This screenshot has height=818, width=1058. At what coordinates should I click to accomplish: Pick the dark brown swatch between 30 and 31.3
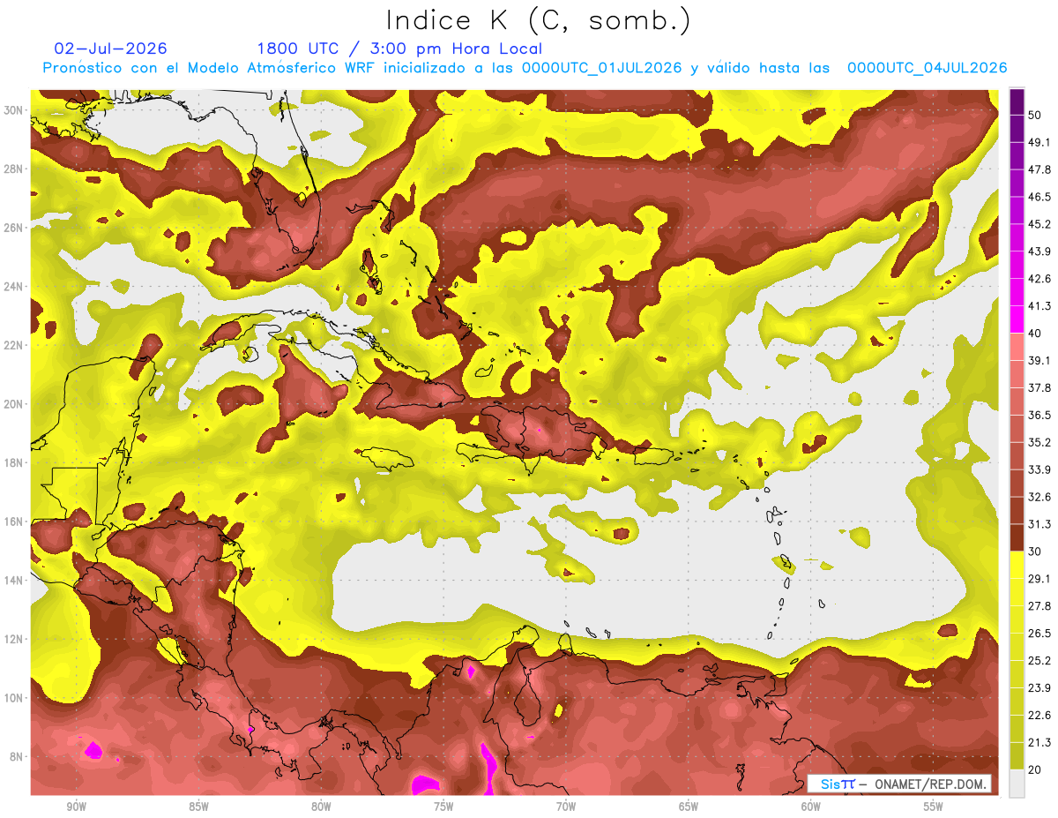[x=1017, y=538]
